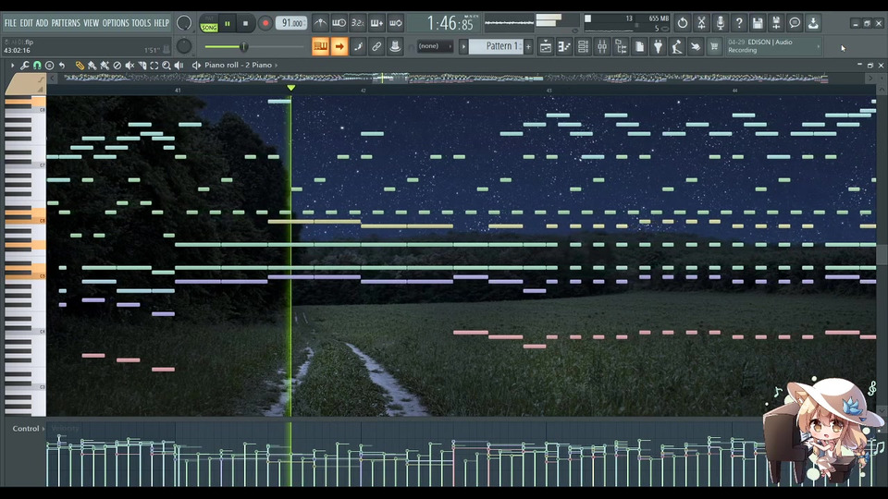The width and height of the screenshot is (888, 499).
Task: Toggle loop recording icon
Action: point(395,23)
